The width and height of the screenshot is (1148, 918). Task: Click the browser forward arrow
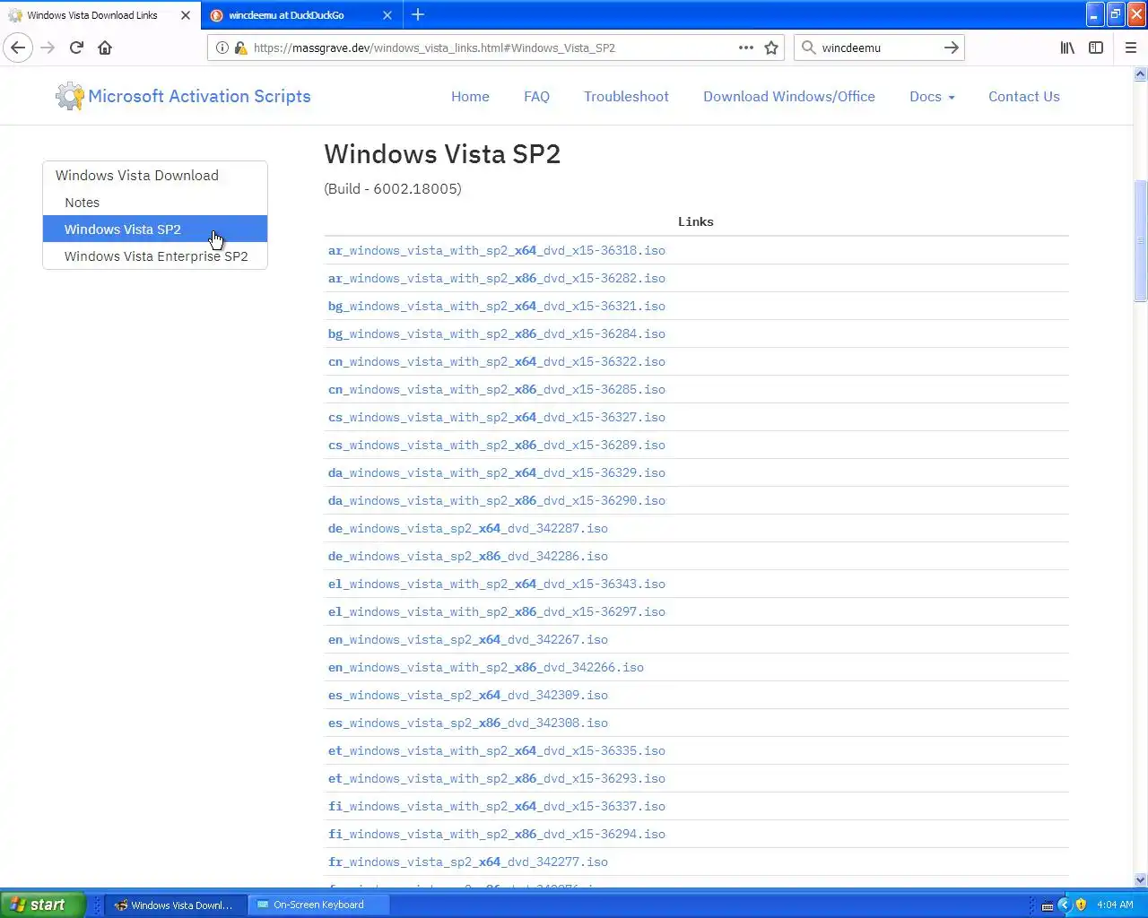48,48
